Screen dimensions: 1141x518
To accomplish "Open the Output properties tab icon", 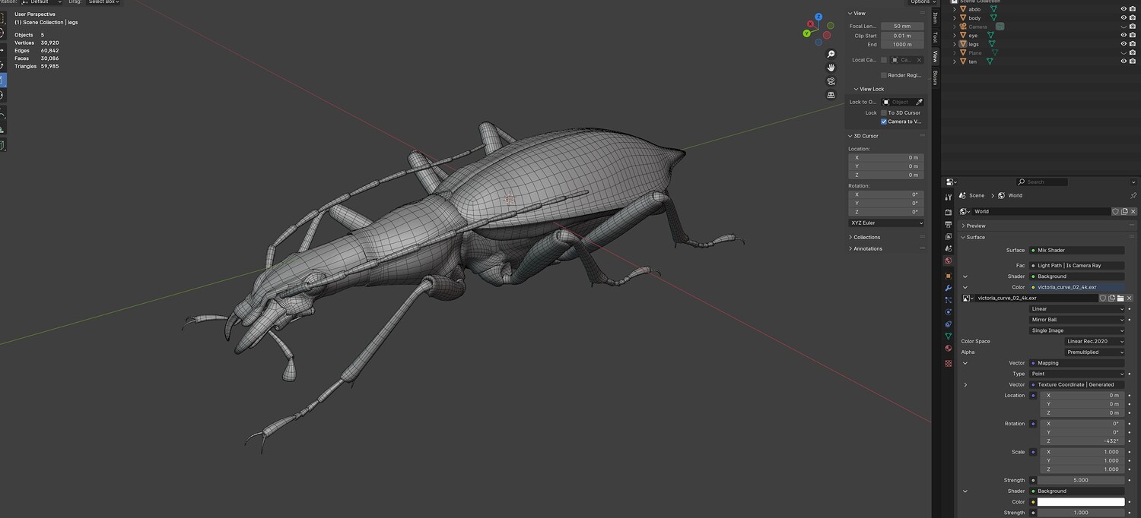I will pyautogui.click(x=948, y=224).
